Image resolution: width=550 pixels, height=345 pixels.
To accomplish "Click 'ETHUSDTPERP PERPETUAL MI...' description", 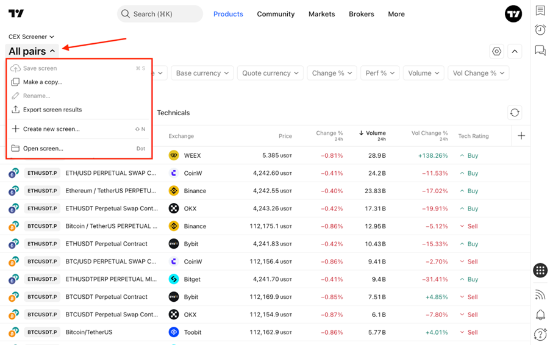I will (111, 279).
